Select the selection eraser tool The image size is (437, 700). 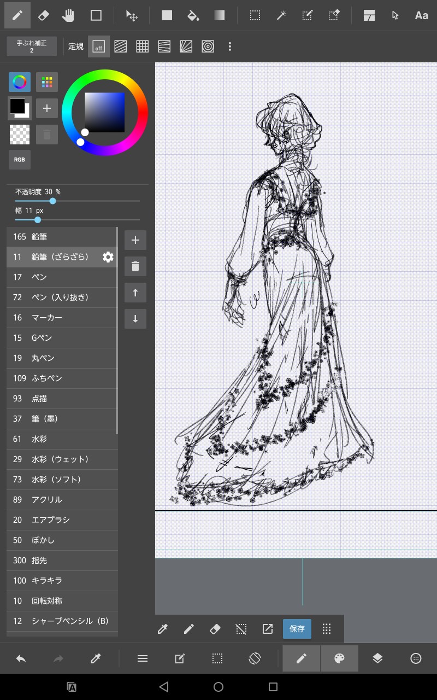(x=334, y=15)
